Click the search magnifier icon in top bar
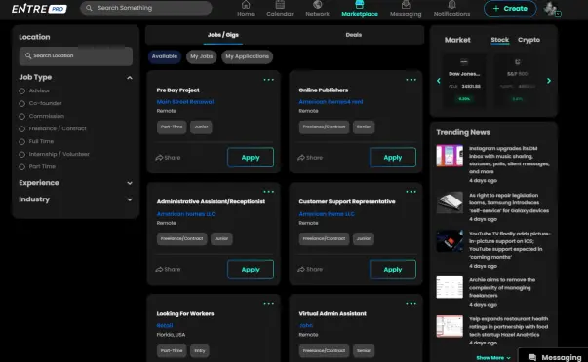Image resolution: width=588 pixels, height=362 pixels. tap(89, 8)
